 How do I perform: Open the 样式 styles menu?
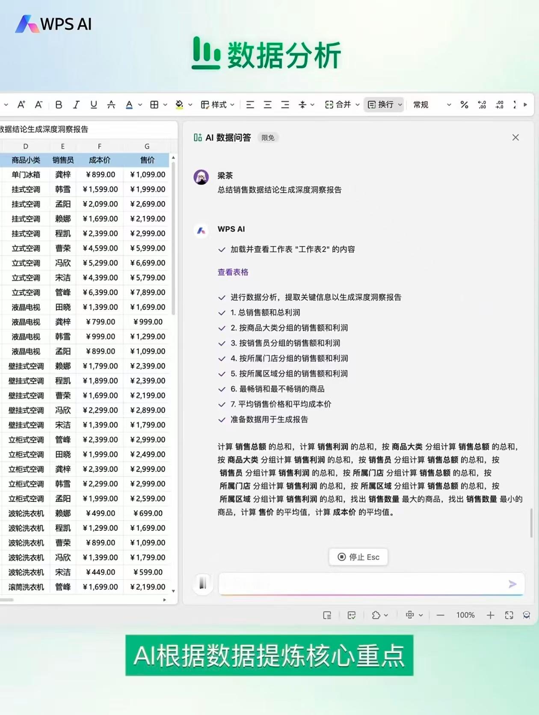pyautogui.click(x=218, y=104)
